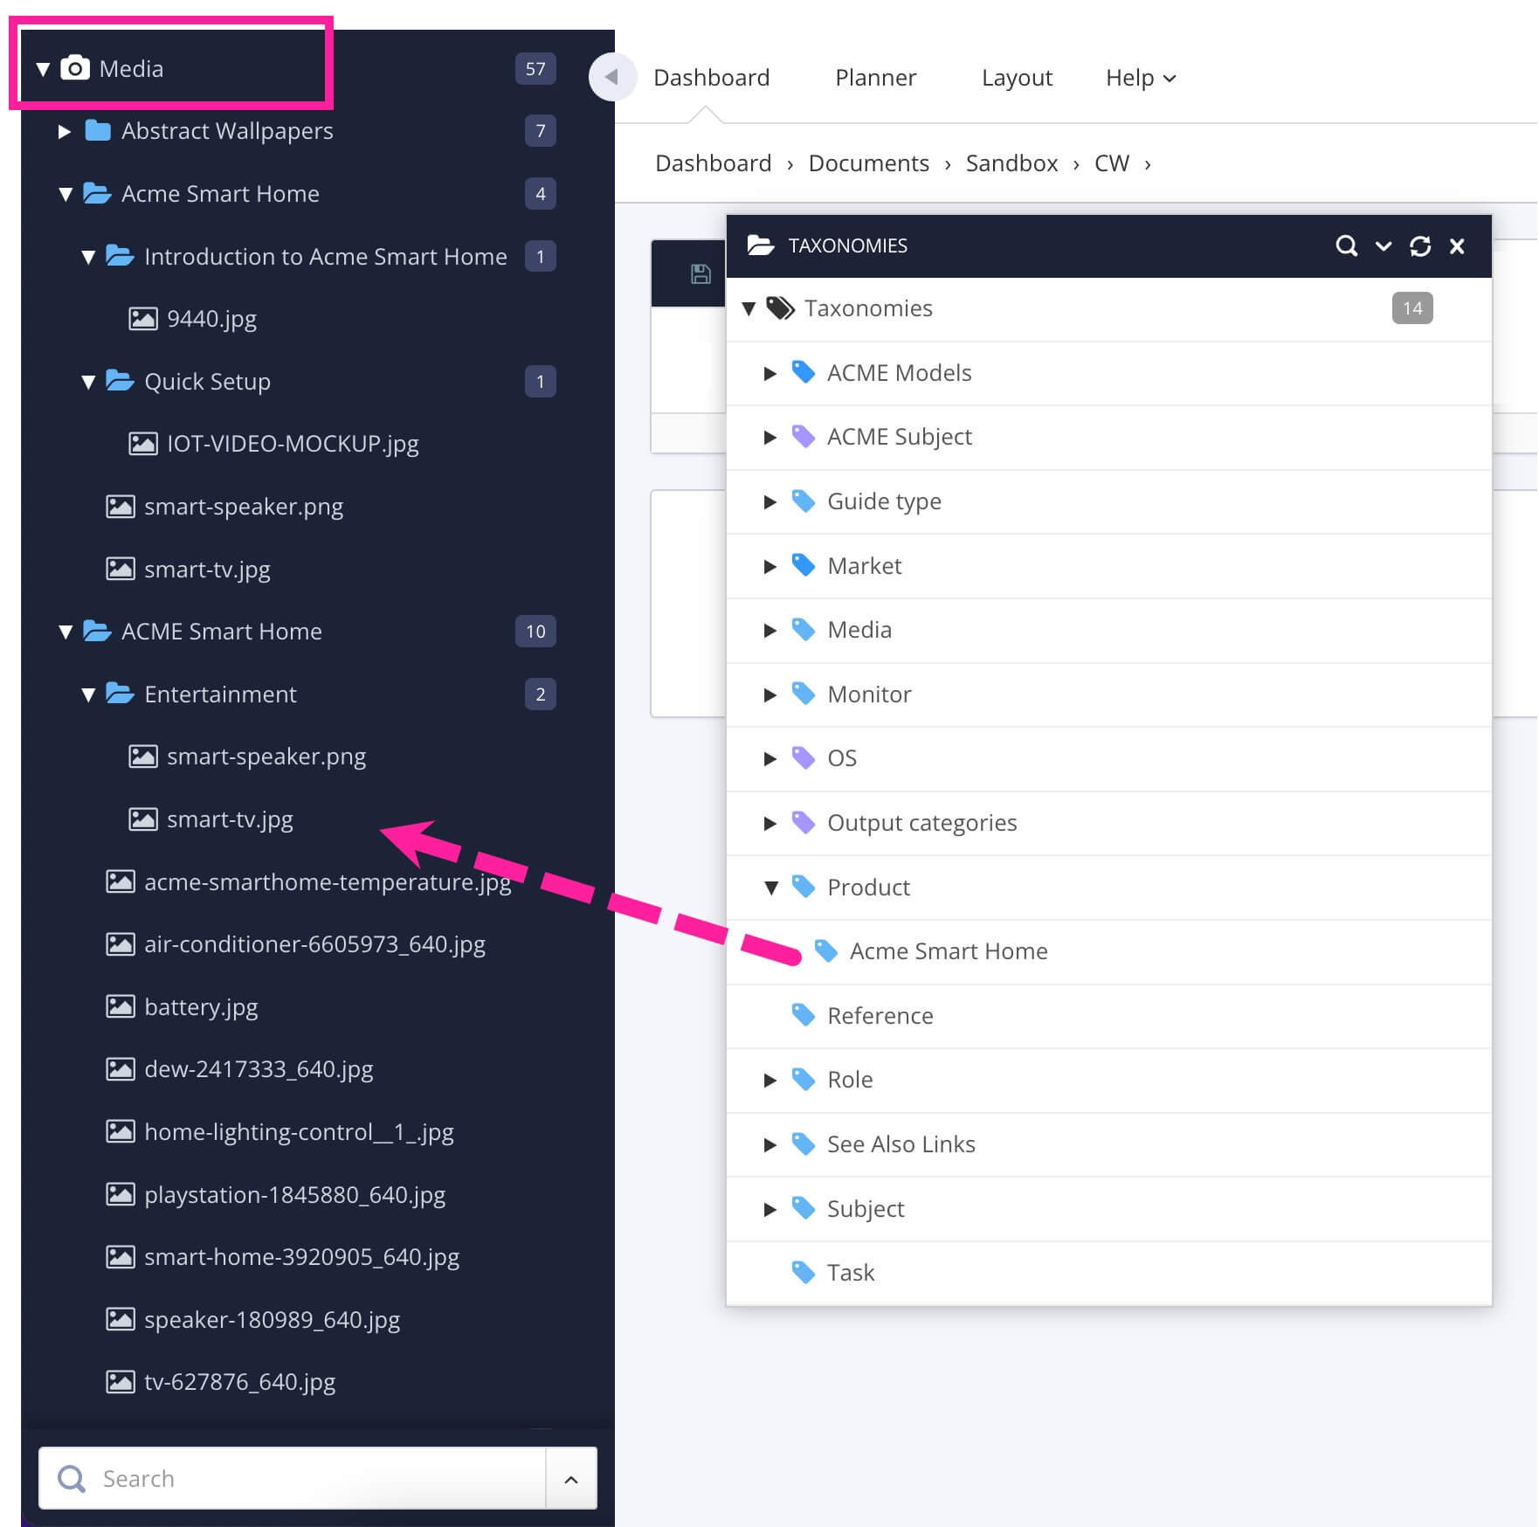
Task: Open the Help menu
Action: (1139, 78)
